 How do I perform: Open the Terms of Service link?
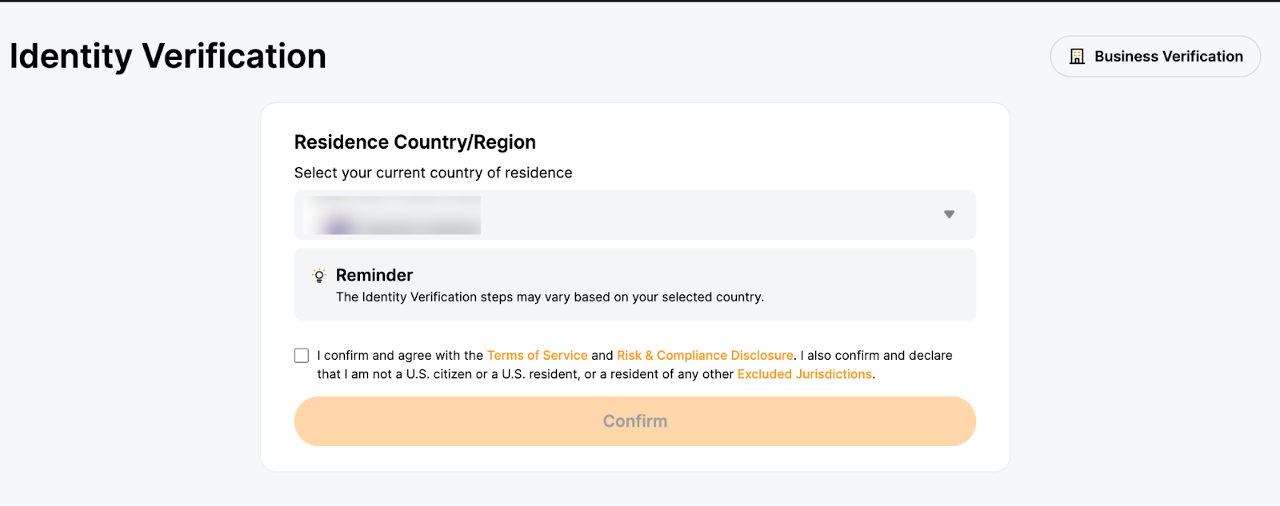pos(537,356)
